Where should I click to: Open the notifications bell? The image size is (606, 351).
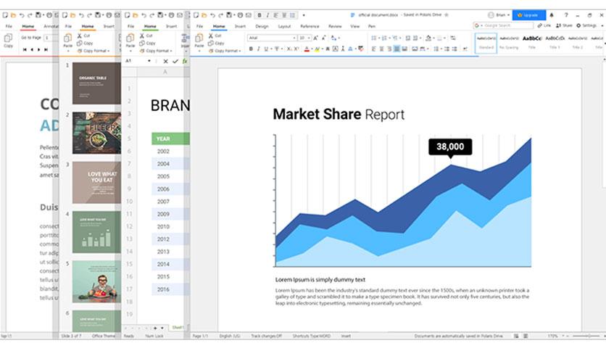552,15
